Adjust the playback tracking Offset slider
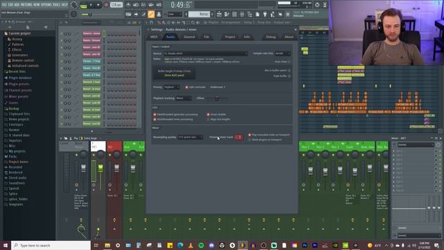 pos(216,98)
